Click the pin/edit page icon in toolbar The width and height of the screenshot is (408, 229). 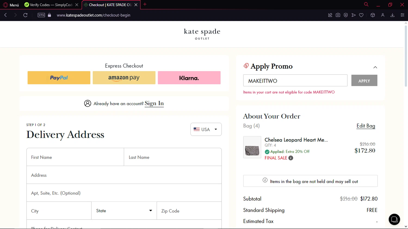[x=330, y=15]
